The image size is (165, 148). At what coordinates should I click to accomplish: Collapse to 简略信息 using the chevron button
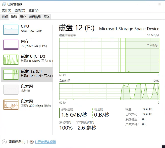point(4,142)
